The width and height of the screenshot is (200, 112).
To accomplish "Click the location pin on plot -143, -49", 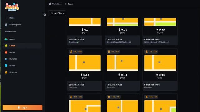I will [x=109, y=97].
